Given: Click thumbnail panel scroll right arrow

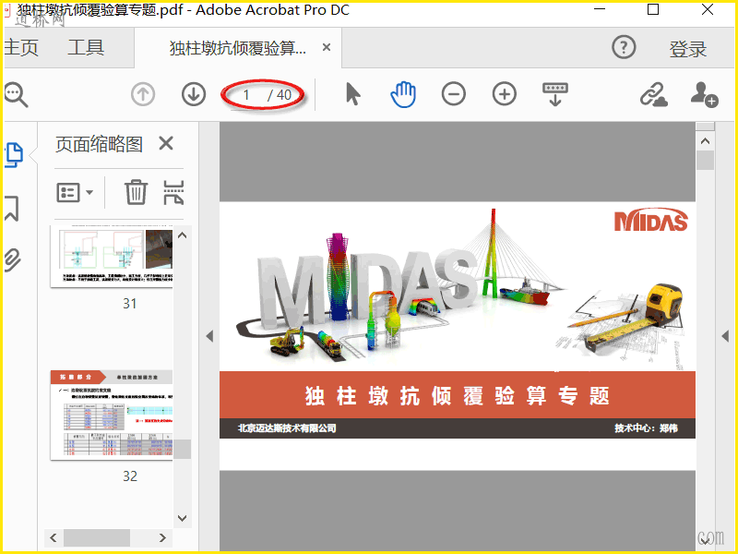Looking at the screenshot, I should pos(162,537).
